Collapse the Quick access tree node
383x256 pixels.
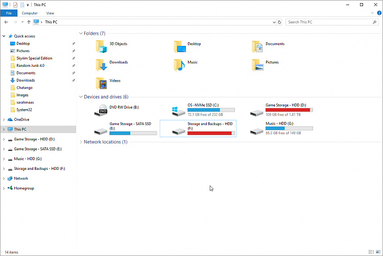pyautogui.click(x=4, y=36)
